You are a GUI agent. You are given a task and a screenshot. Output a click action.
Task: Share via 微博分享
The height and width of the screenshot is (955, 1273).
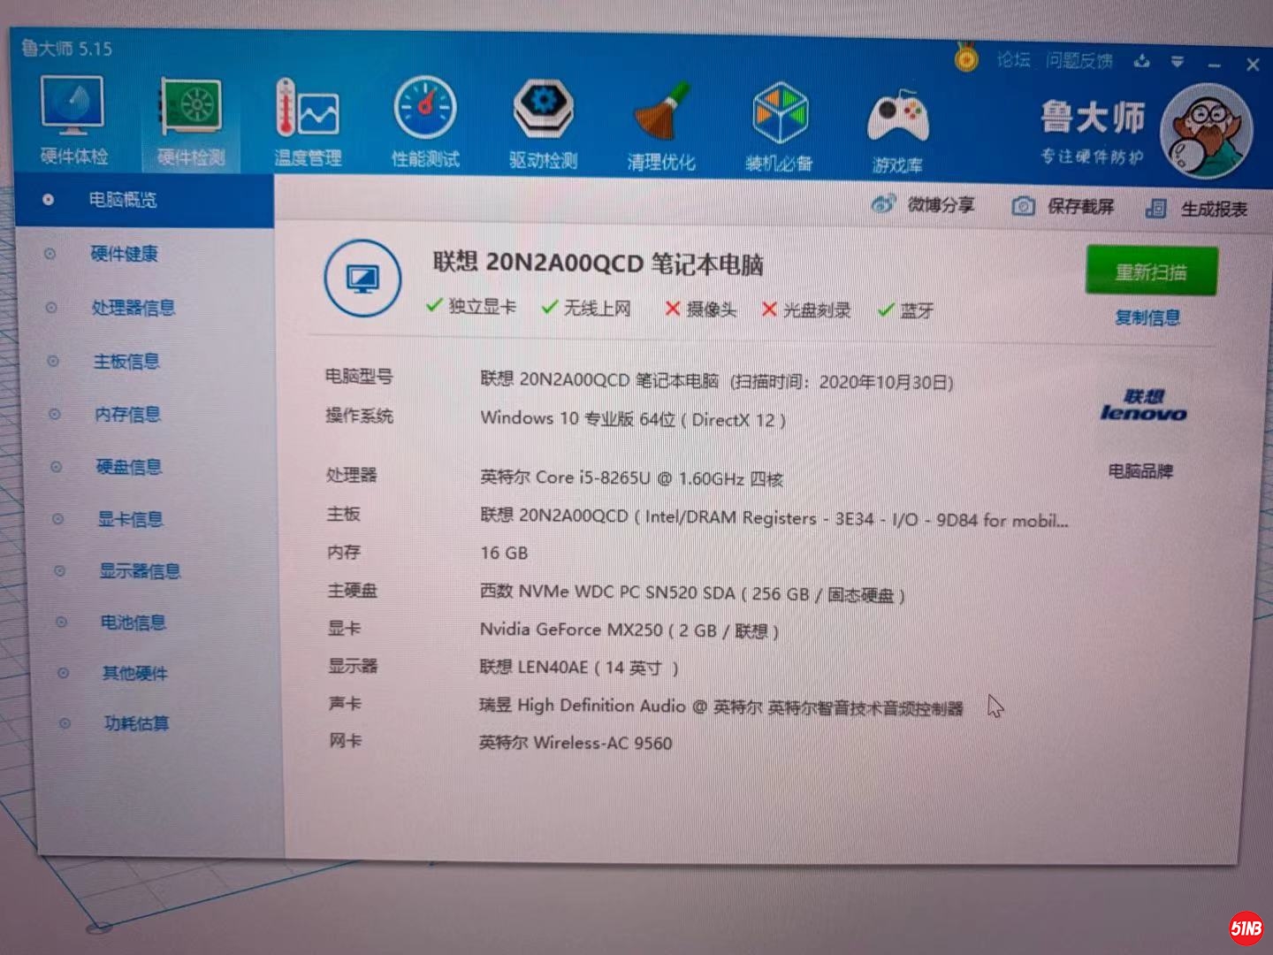(x=923, y=205)
